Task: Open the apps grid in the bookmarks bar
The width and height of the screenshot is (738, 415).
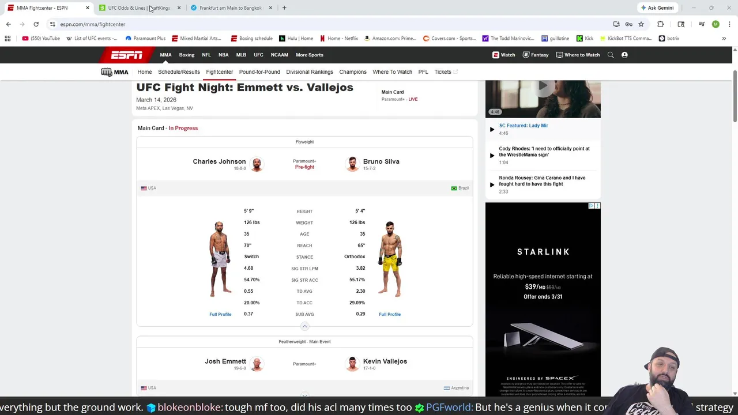Action: tap(7, 39)
